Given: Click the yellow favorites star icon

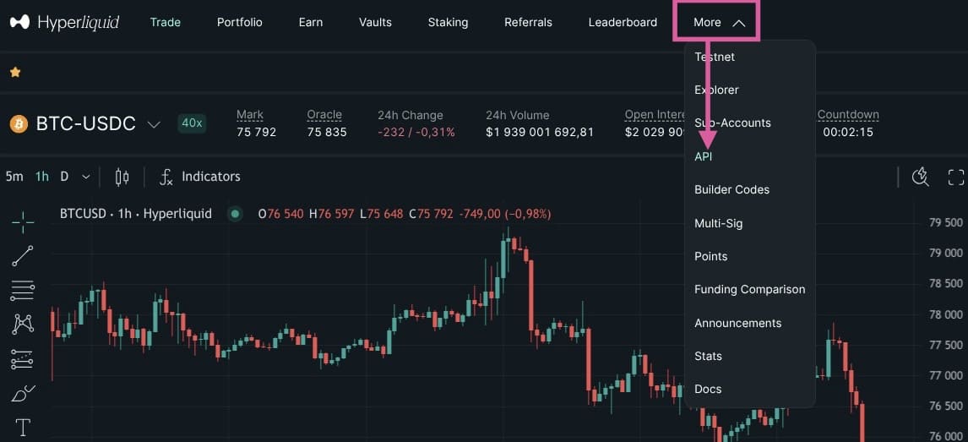Looking at the screenshot, I should [x=15, y=72].
